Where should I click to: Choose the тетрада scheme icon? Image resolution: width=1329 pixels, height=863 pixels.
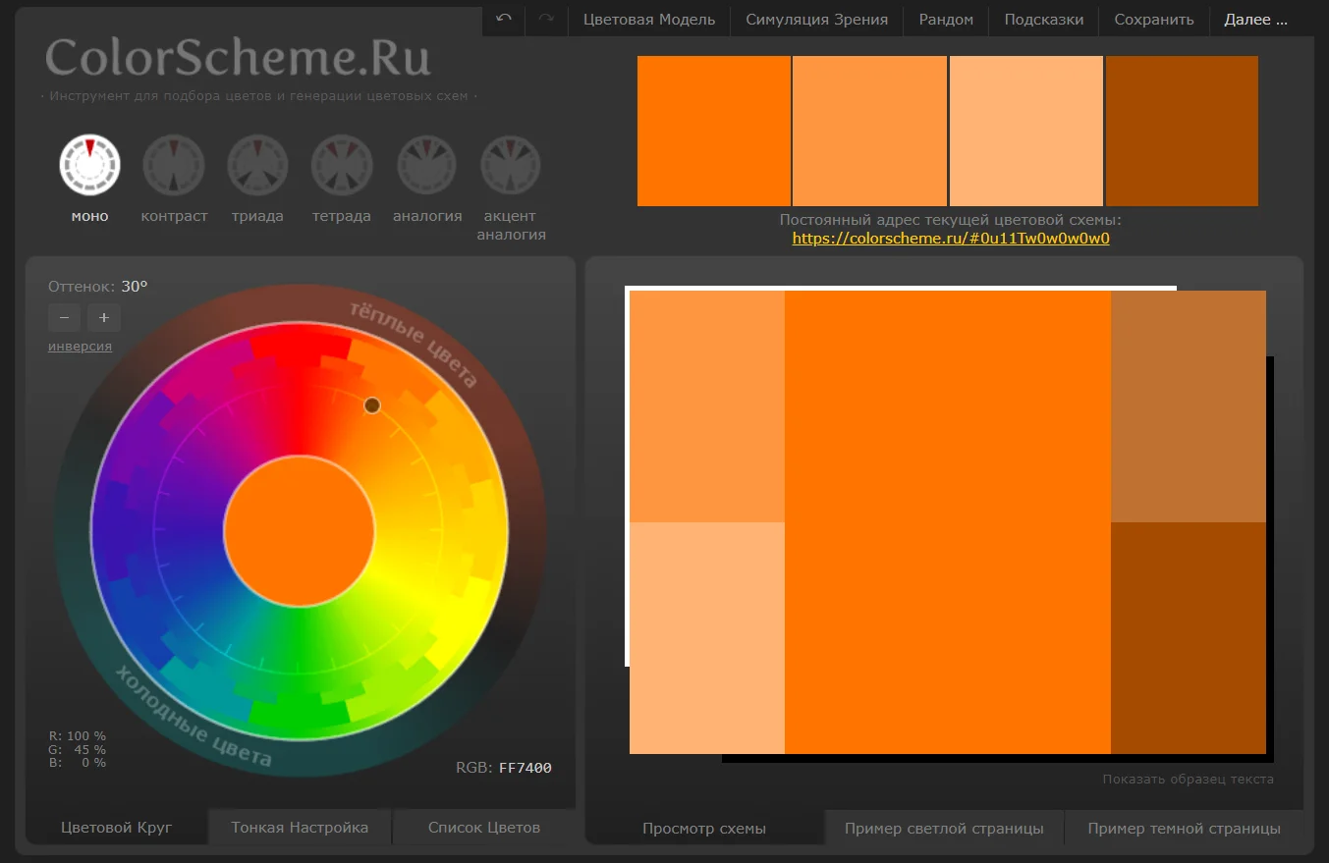pos(342,165)
